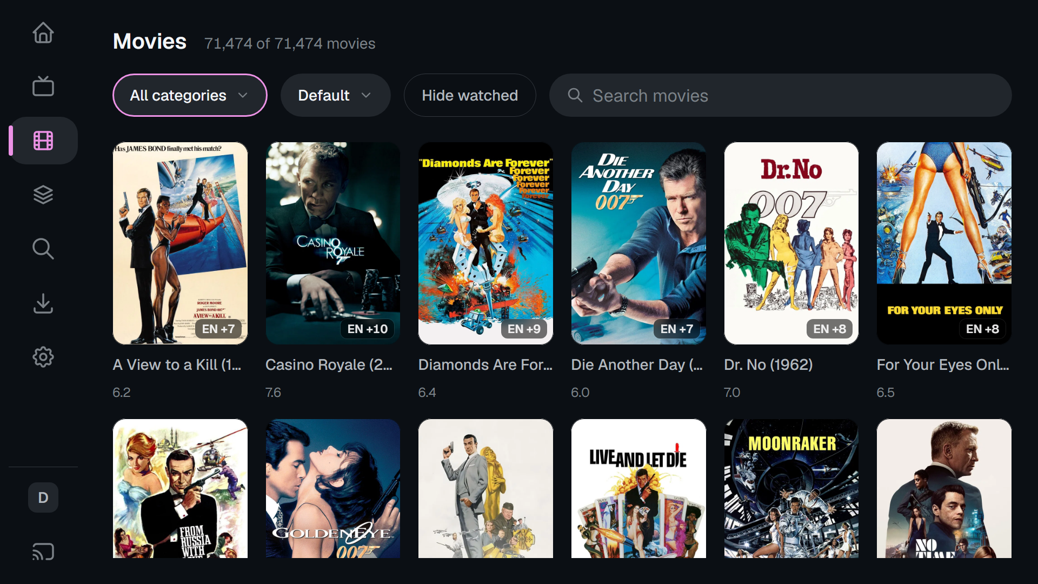Click the EN +8 badge on Dr. No
This screenshot has width=1038, height=584.
click(830, 329)
